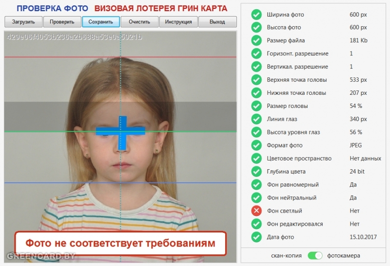Click the Фон светлый label
390x266 pixels.
click(x=285, y=211)
